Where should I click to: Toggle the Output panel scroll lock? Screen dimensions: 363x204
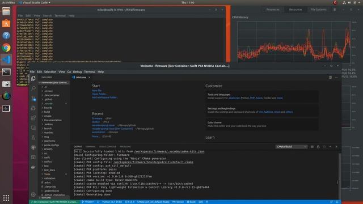(318, 147)
